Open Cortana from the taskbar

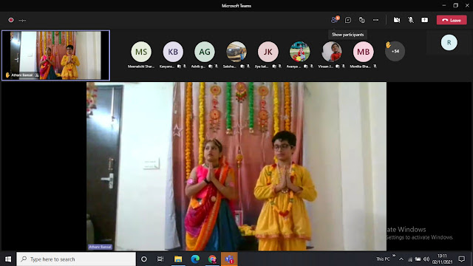point(144,259)
